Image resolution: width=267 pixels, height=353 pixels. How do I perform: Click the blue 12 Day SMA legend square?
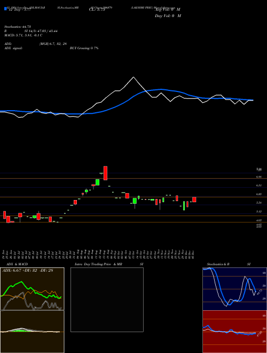pyautogui.click(x=5, y=9)
